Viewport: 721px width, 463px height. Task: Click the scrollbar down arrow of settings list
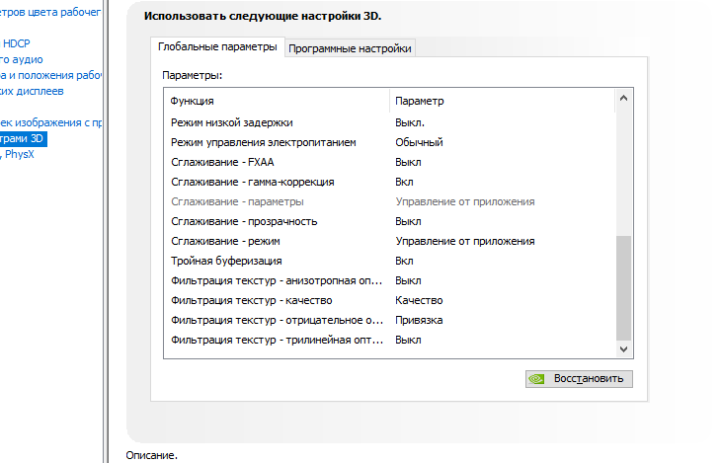pos(623,348)
